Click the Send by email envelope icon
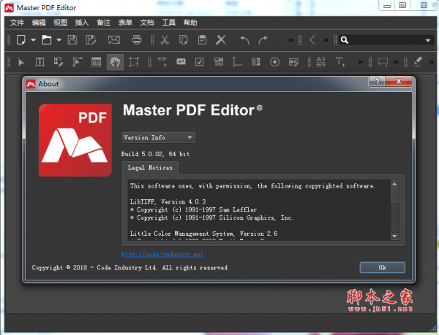Image resolution: width=439 pixels, height=335 pixels. point(114,40)
